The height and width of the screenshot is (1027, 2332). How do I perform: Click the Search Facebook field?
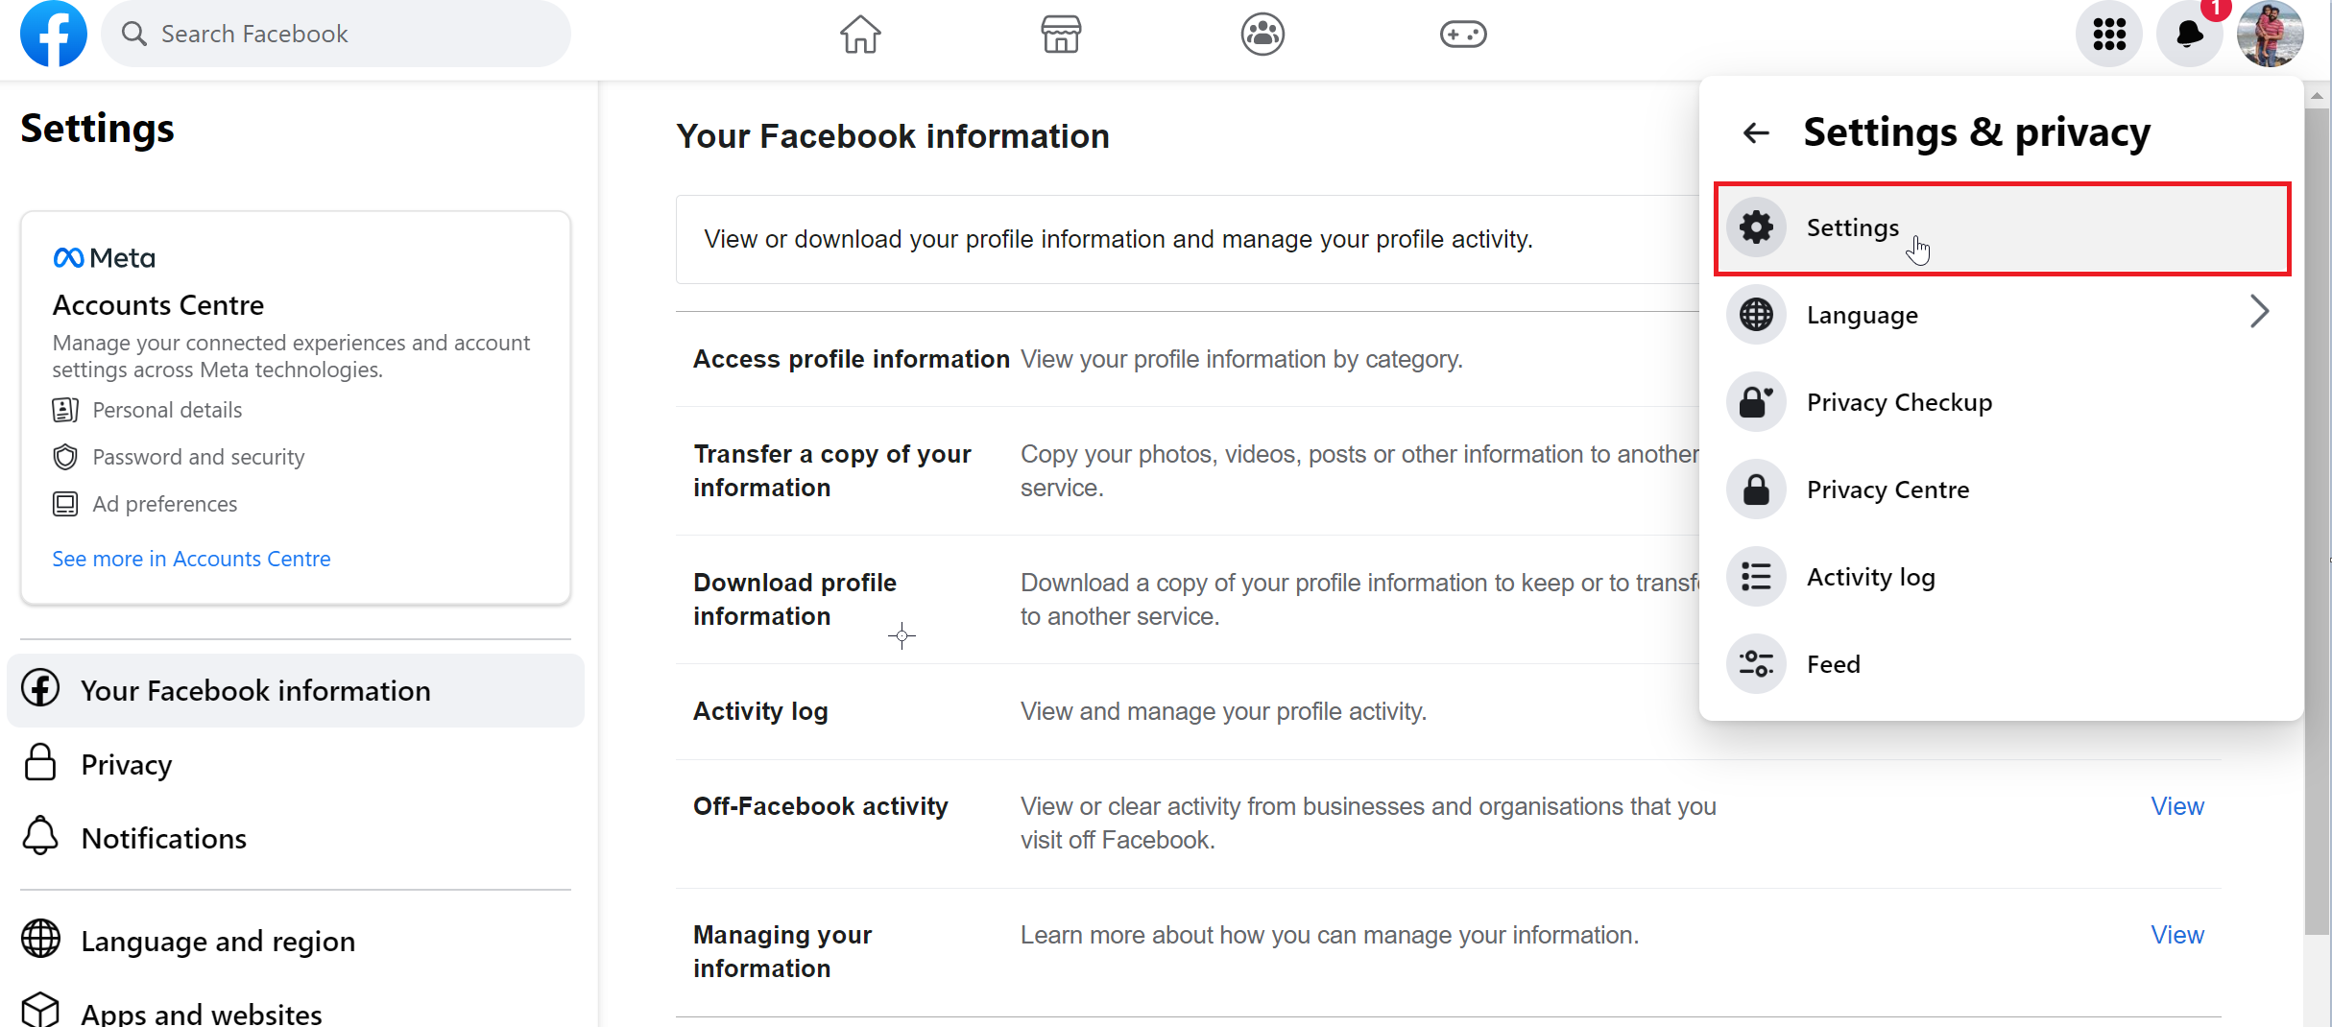(336, 34)
